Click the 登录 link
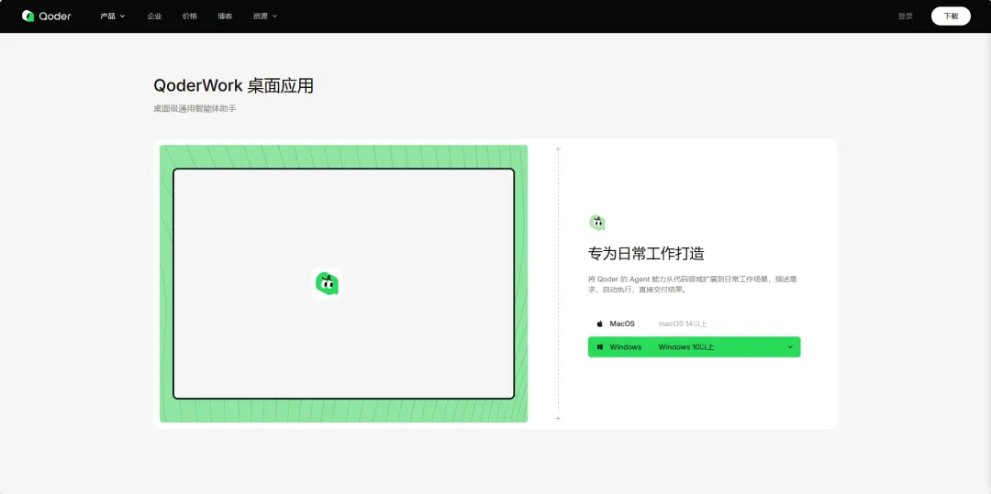The image size is (991, 494). 905,16
